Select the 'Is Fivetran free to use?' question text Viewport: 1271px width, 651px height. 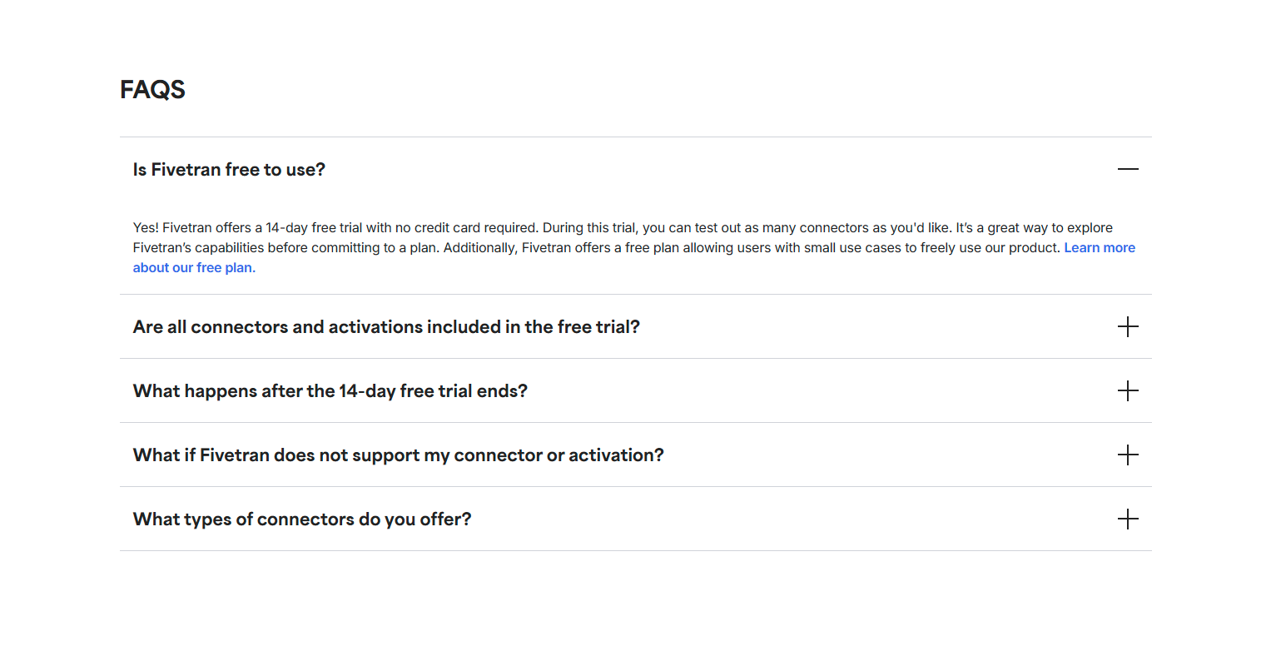(228, 169)
